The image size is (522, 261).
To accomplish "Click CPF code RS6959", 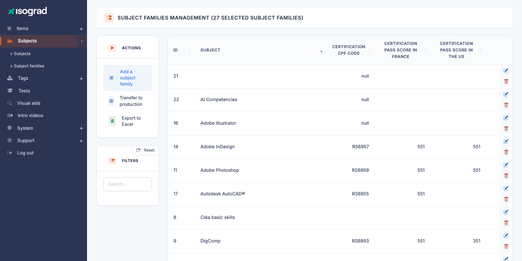I will point(360,170).
